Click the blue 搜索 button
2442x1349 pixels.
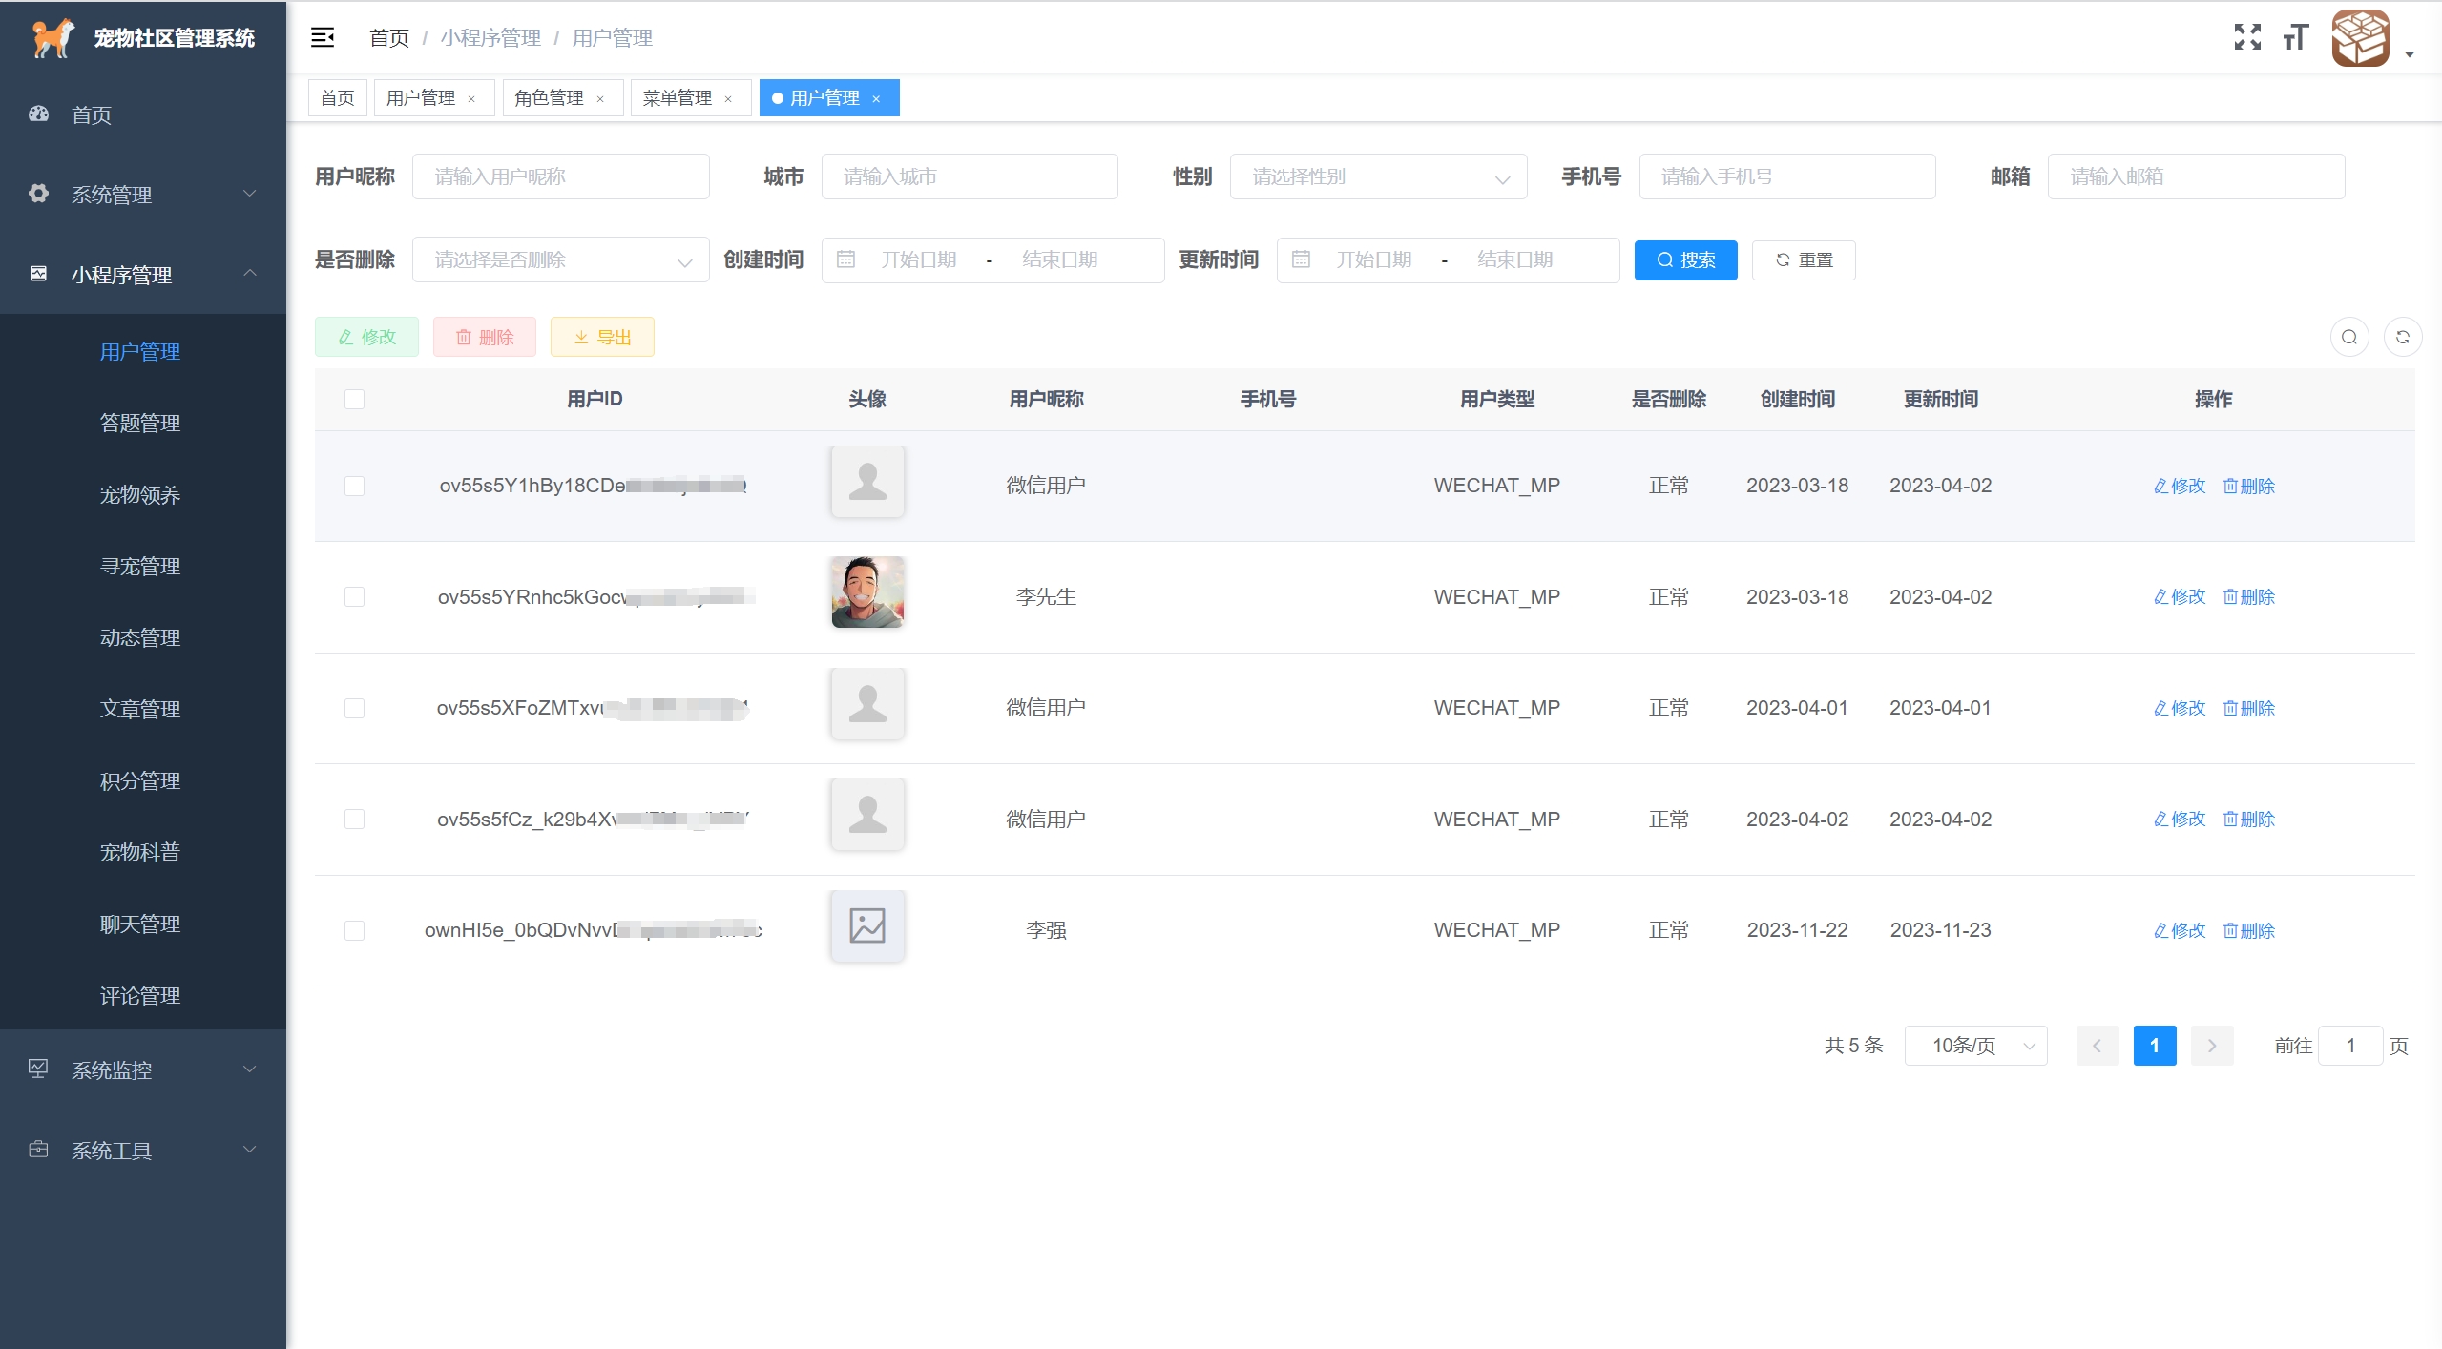tap(1685, 259)
